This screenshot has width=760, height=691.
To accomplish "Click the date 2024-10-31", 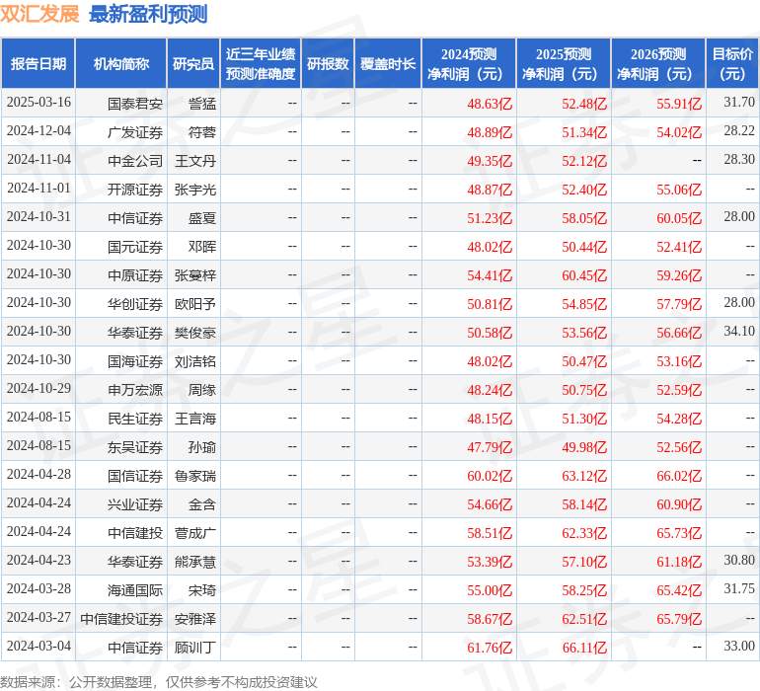I will (x=38, y=217).
